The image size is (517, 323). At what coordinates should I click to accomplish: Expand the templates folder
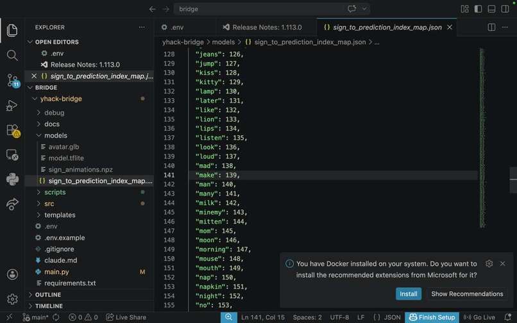pos(38,215)
